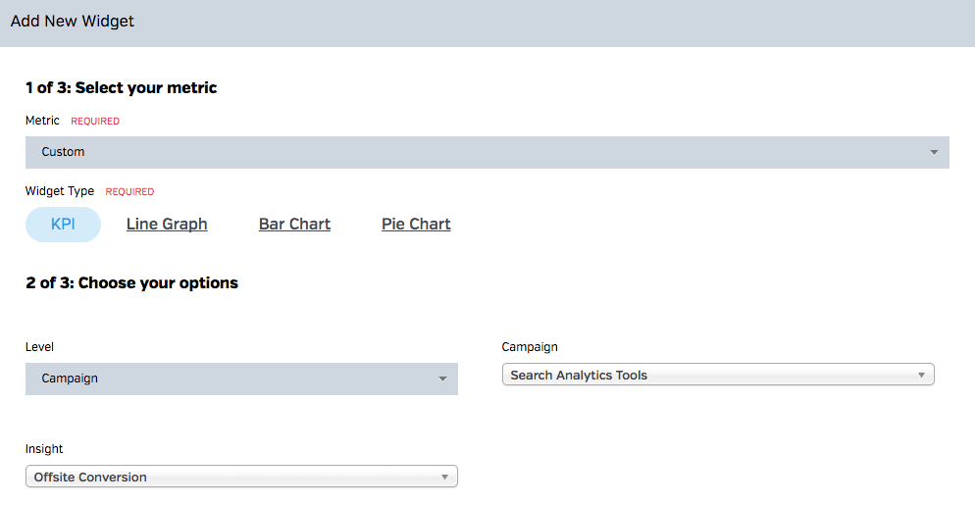The height and width of the screenshot is (505, 975).
Task: Click the Campaign field label
Action: coord(530,347)
